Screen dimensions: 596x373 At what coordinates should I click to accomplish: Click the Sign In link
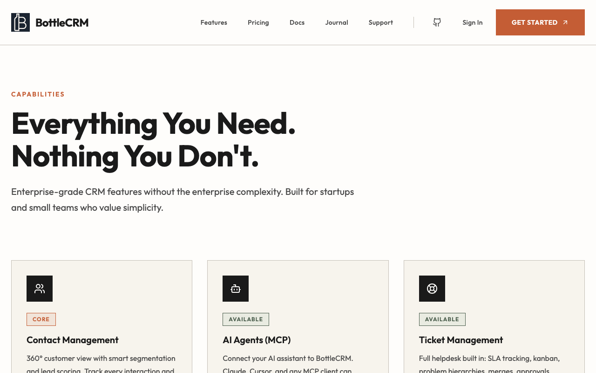[x=473, y=22]
